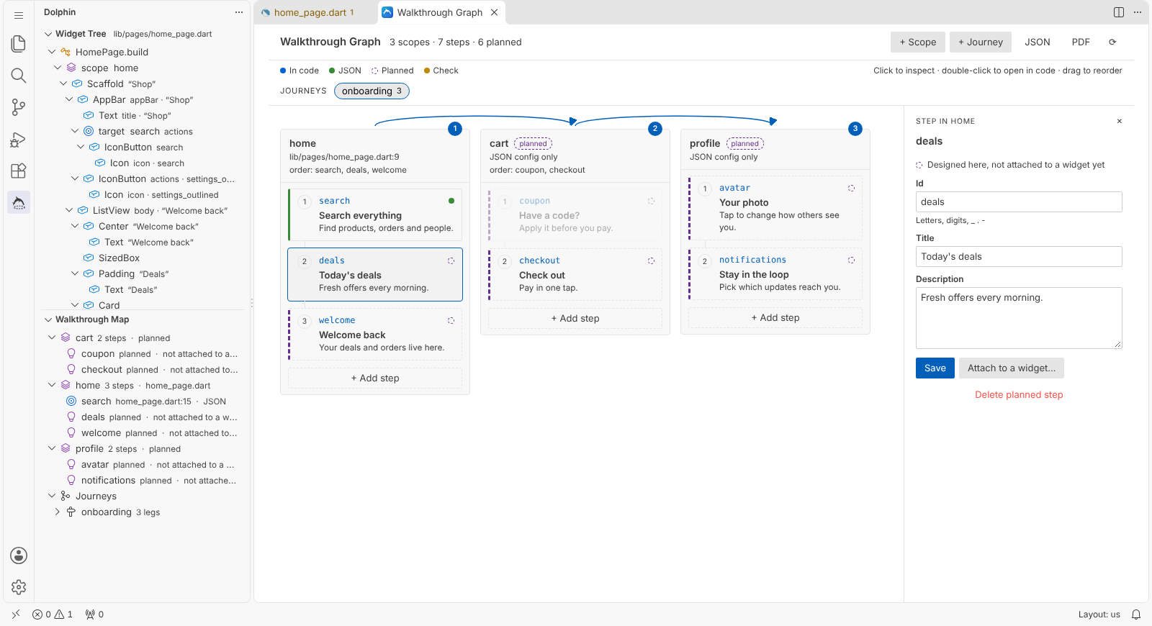Click the PDF export button
The width and height of the screenshot is (1152, 626).
(1081, 42)
